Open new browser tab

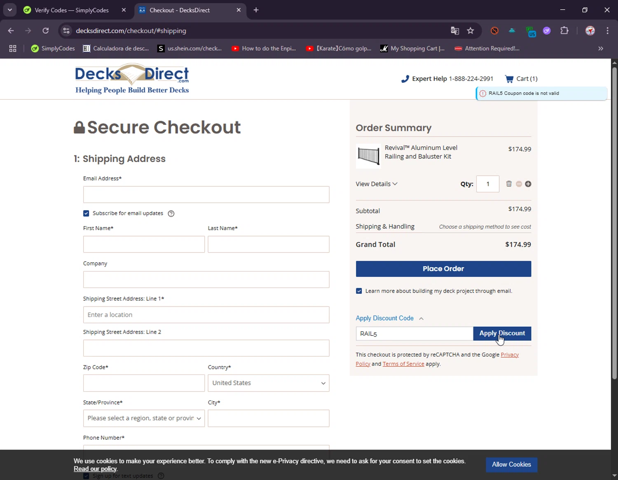click(256, 10)
